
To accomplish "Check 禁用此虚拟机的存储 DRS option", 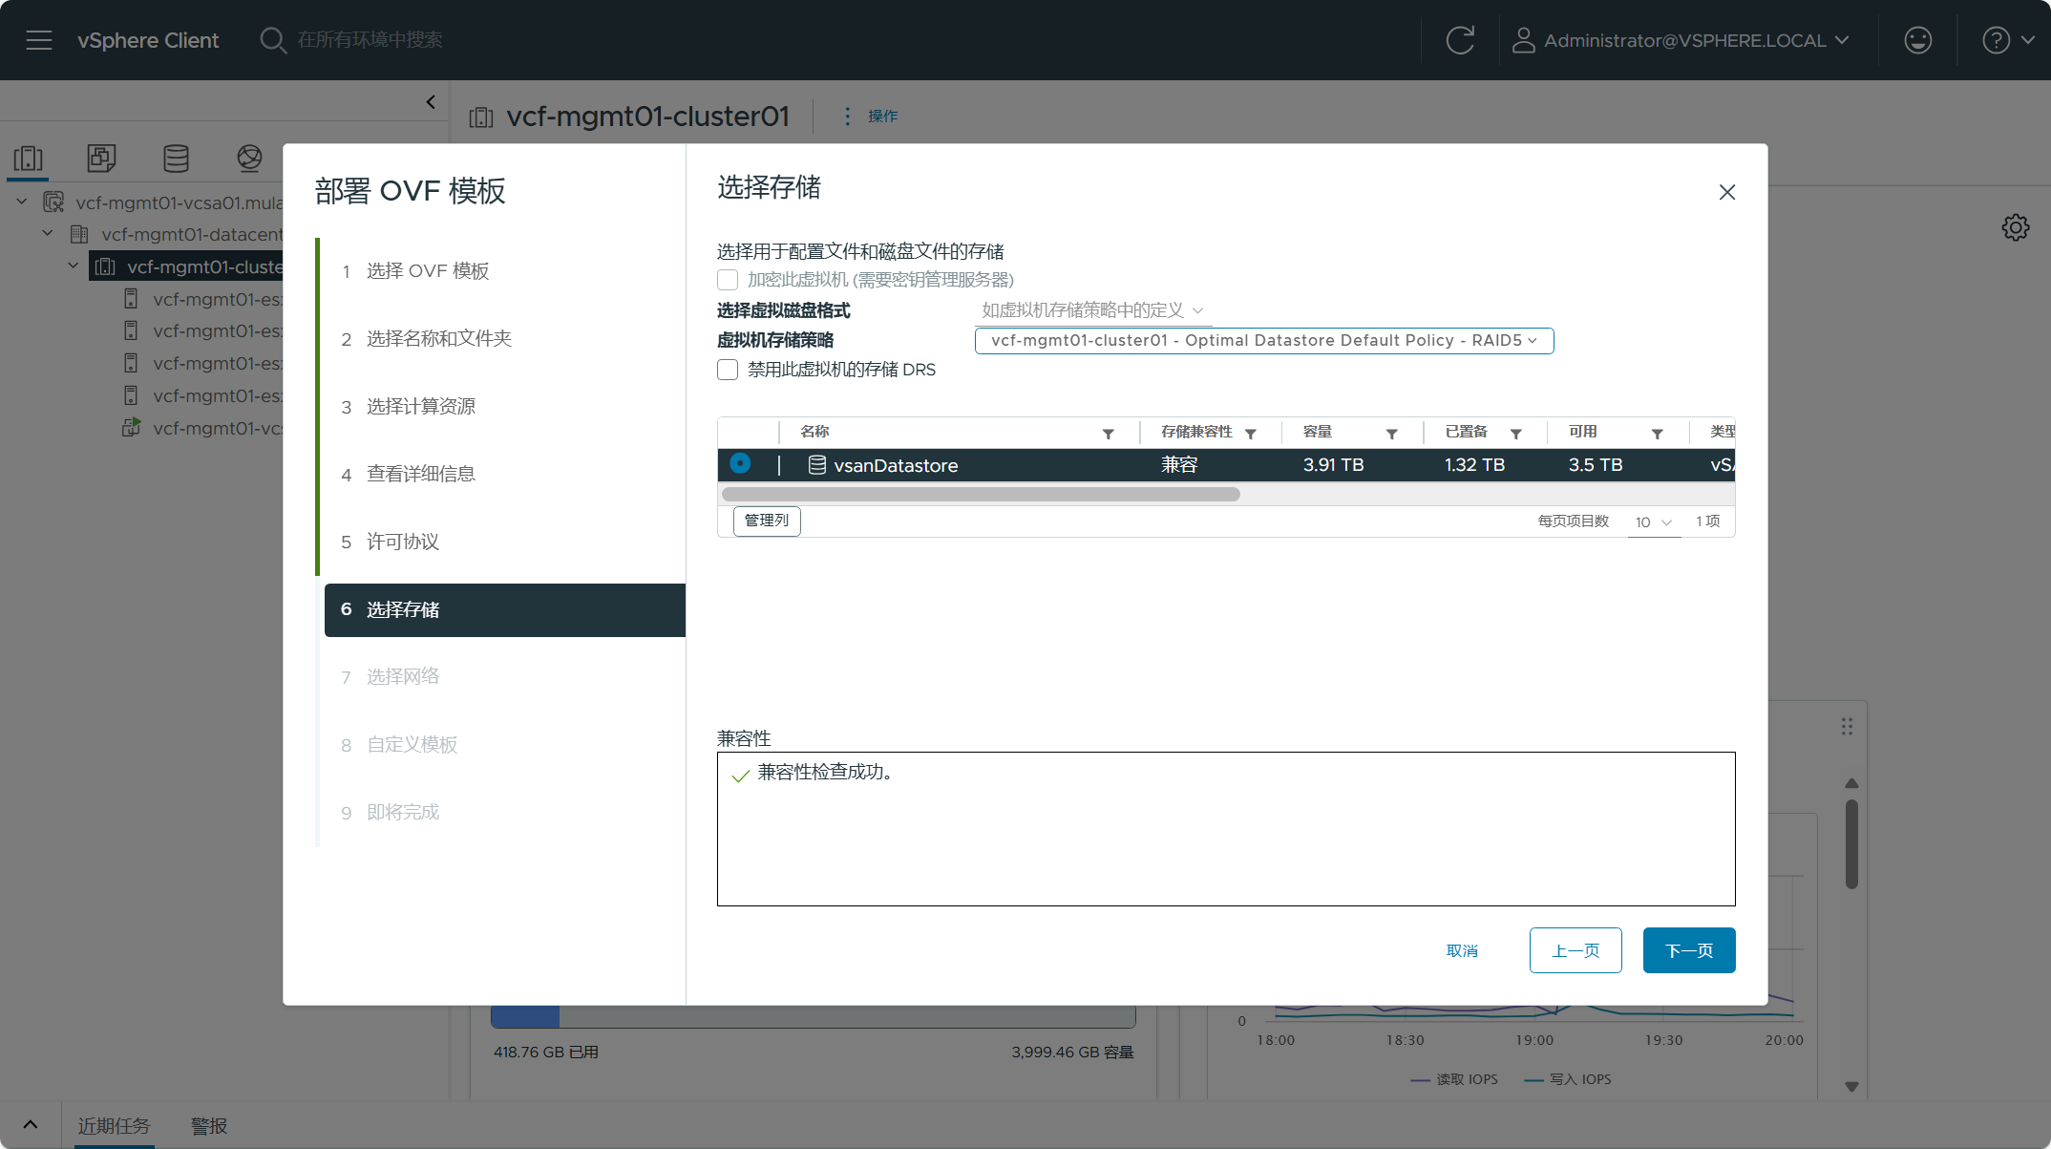I will (728, 370).
